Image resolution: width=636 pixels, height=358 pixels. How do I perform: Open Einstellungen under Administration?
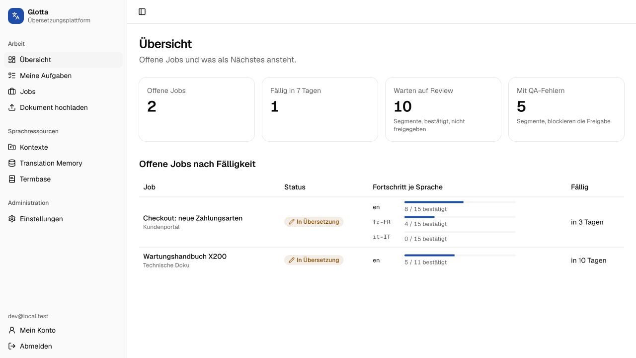point(63,219)
